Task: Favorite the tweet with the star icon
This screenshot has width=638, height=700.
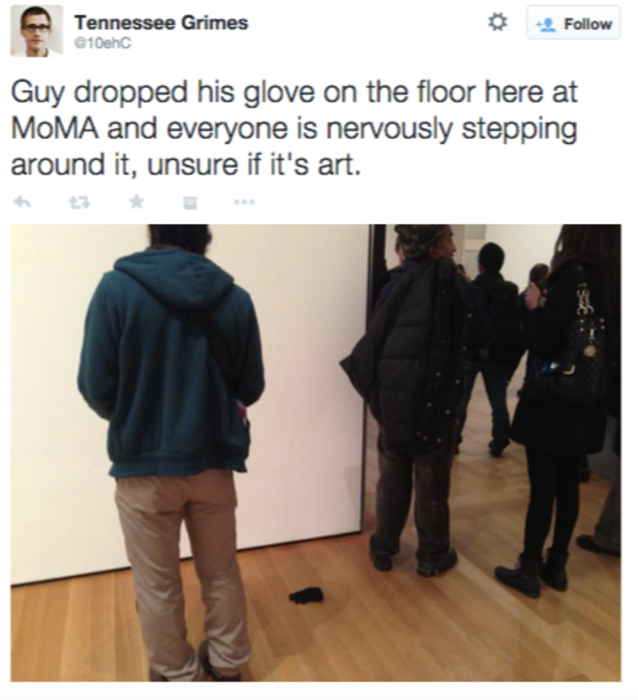Action: tap(137, 203)
